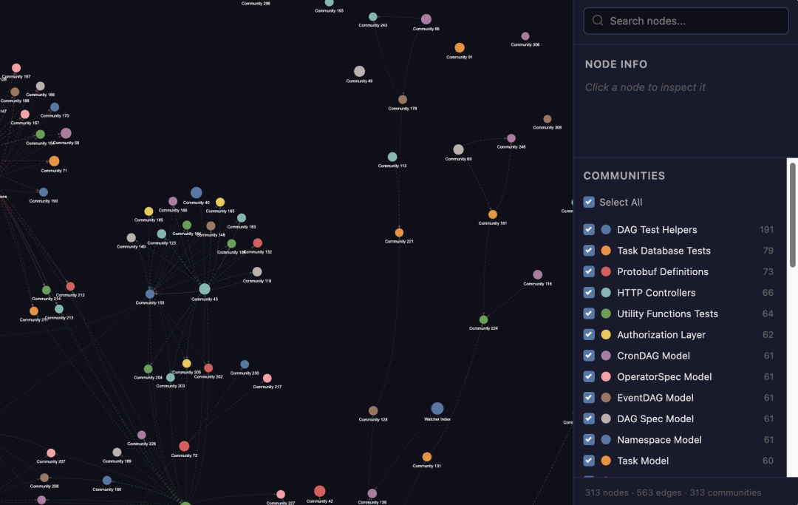Inspect the Community 131 node
The image size is (798, 505).
[427, 457]
